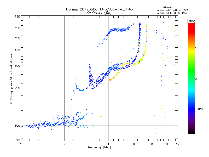Click the x-axis '10' tick label

click(x=166, y=144)
